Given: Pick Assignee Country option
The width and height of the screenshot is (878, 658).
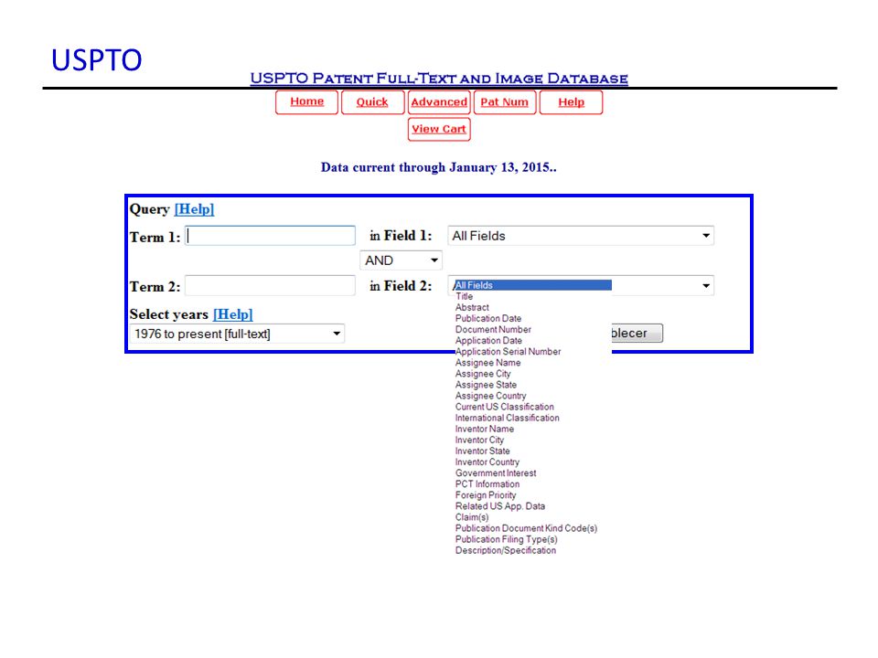Looking at the screenshot, I should [x=490, y=396].
